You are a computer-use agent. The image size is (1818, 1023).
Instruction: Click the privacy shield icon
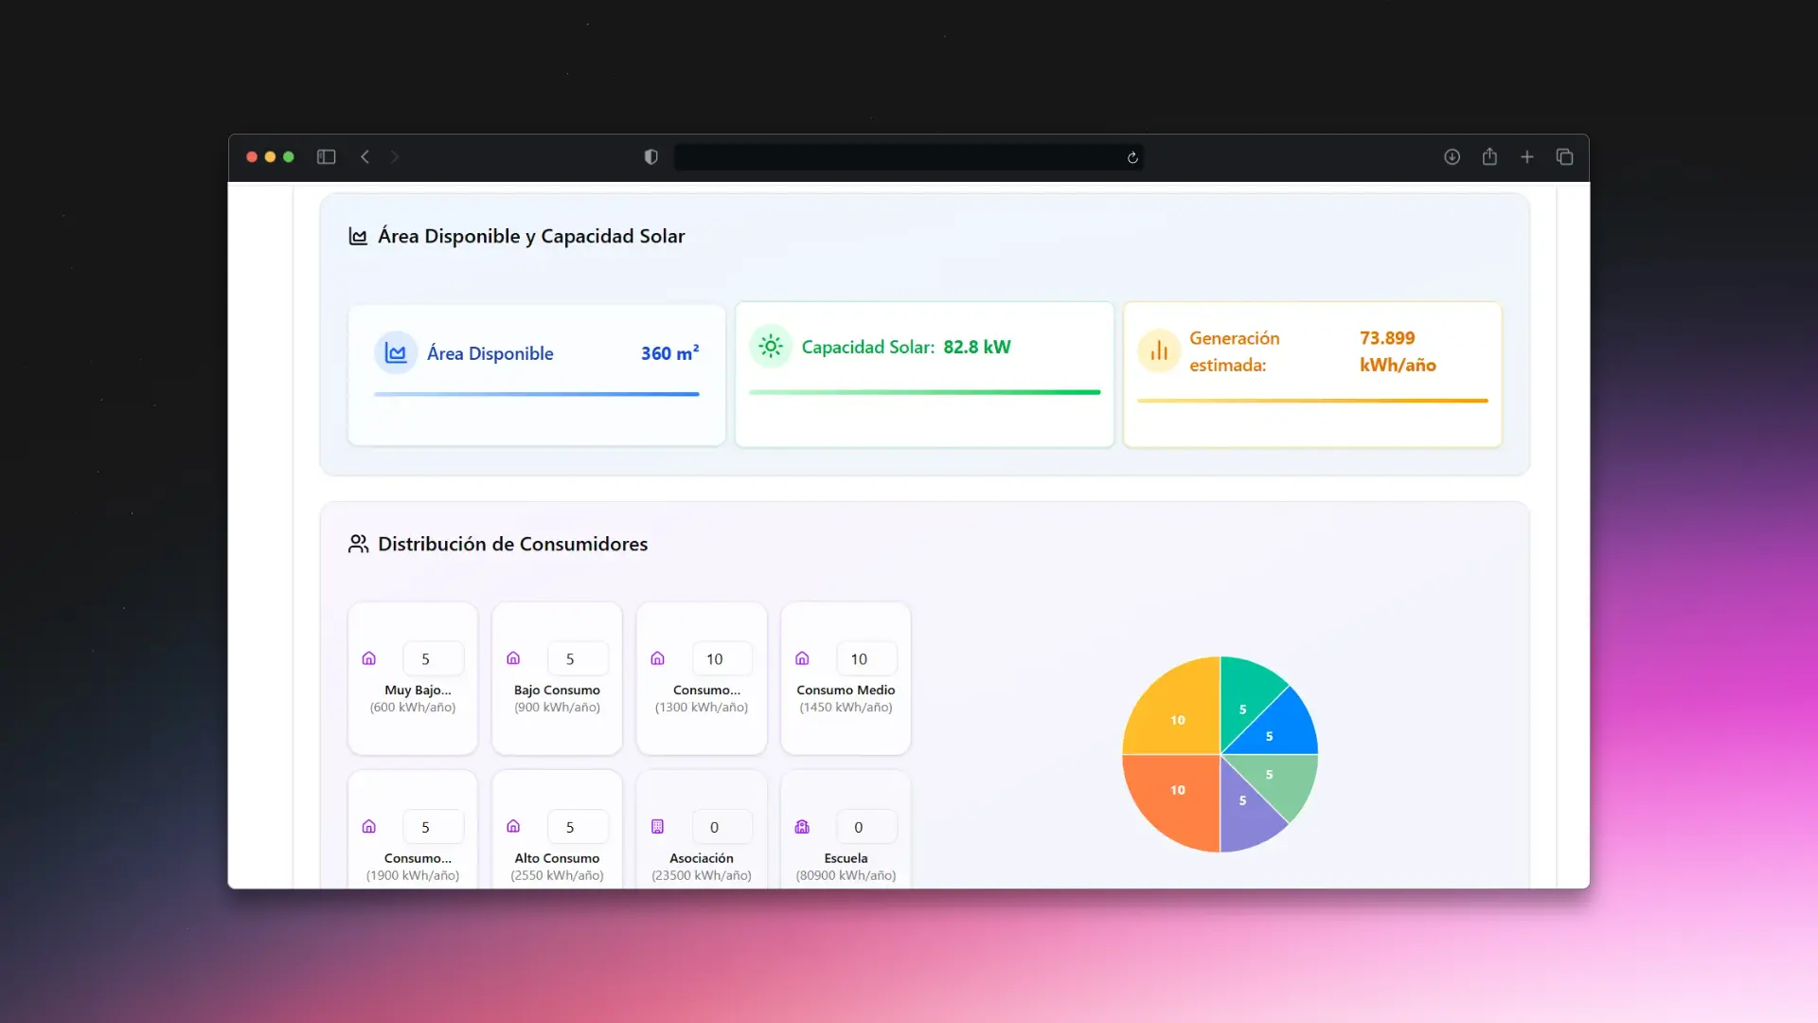(x=651, y=157)
